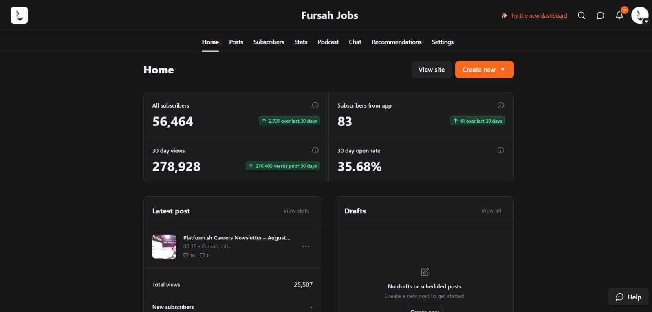Go to the Settings tab

(443, 42)
